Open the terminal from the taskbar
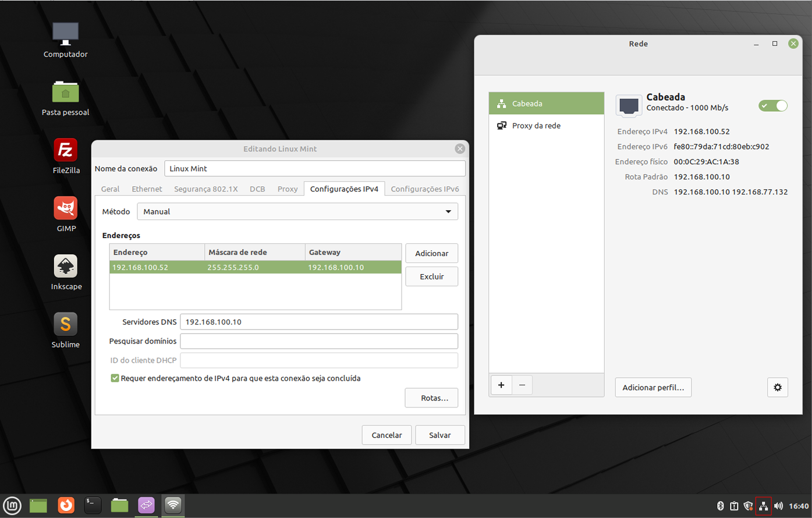 click(93, 505)
